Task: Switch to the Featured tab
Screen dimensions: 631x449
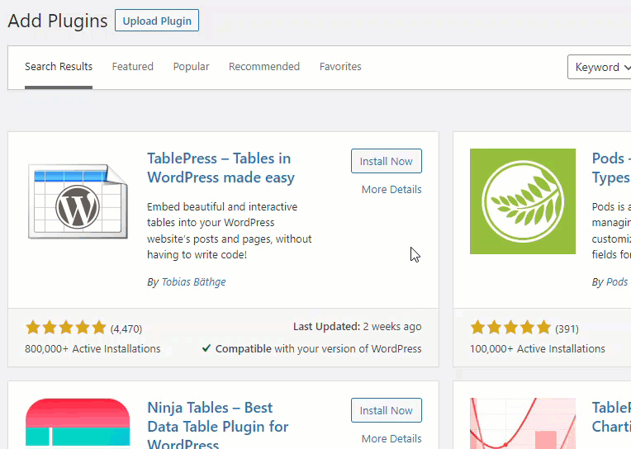Action: click(133, 67)
